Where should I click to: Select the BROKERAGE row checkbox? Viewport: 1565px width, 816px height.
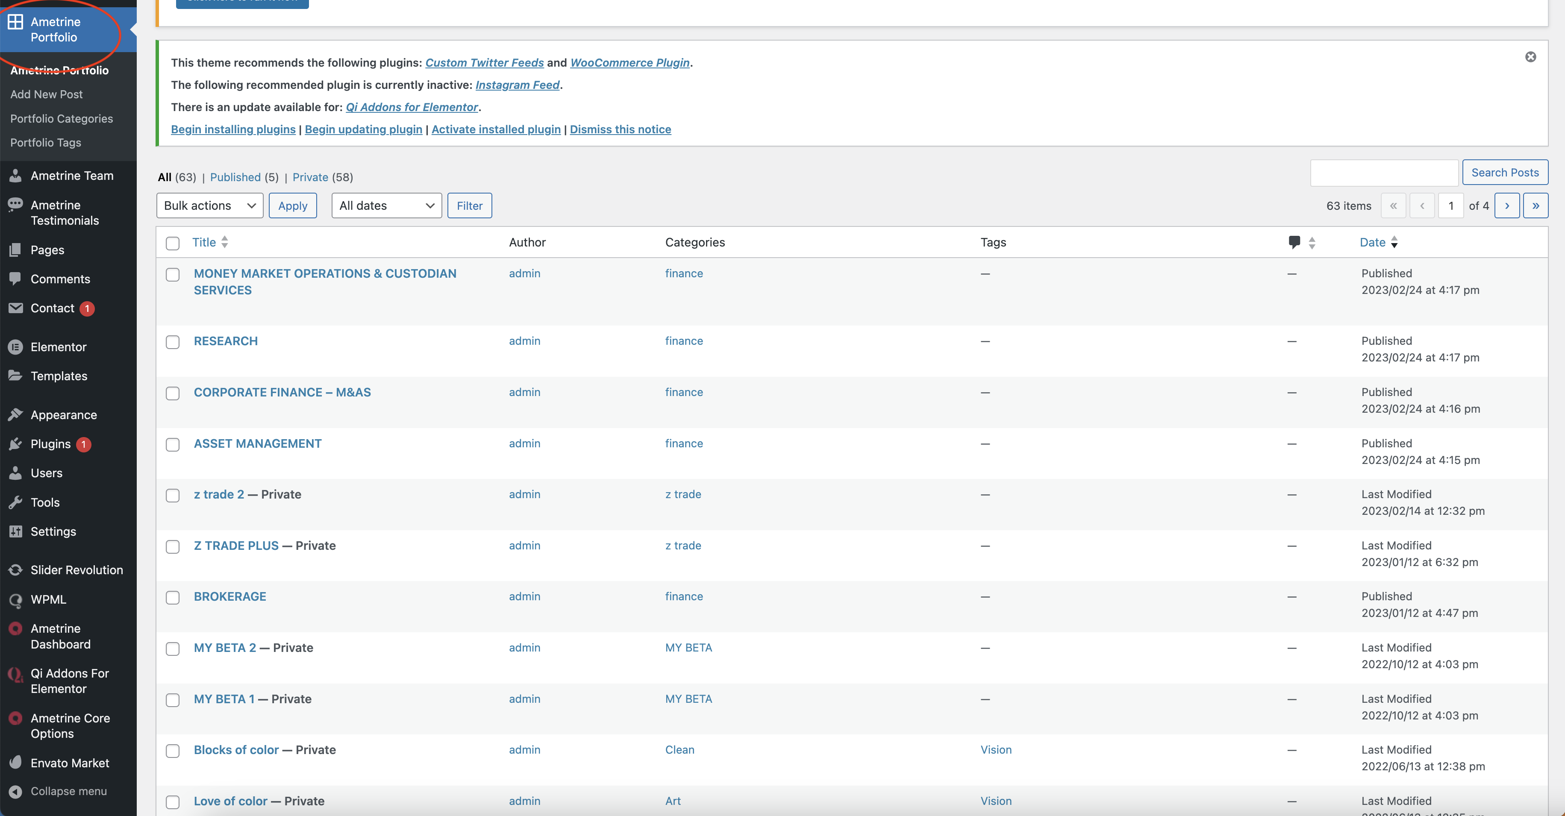(x=173, y=598)
